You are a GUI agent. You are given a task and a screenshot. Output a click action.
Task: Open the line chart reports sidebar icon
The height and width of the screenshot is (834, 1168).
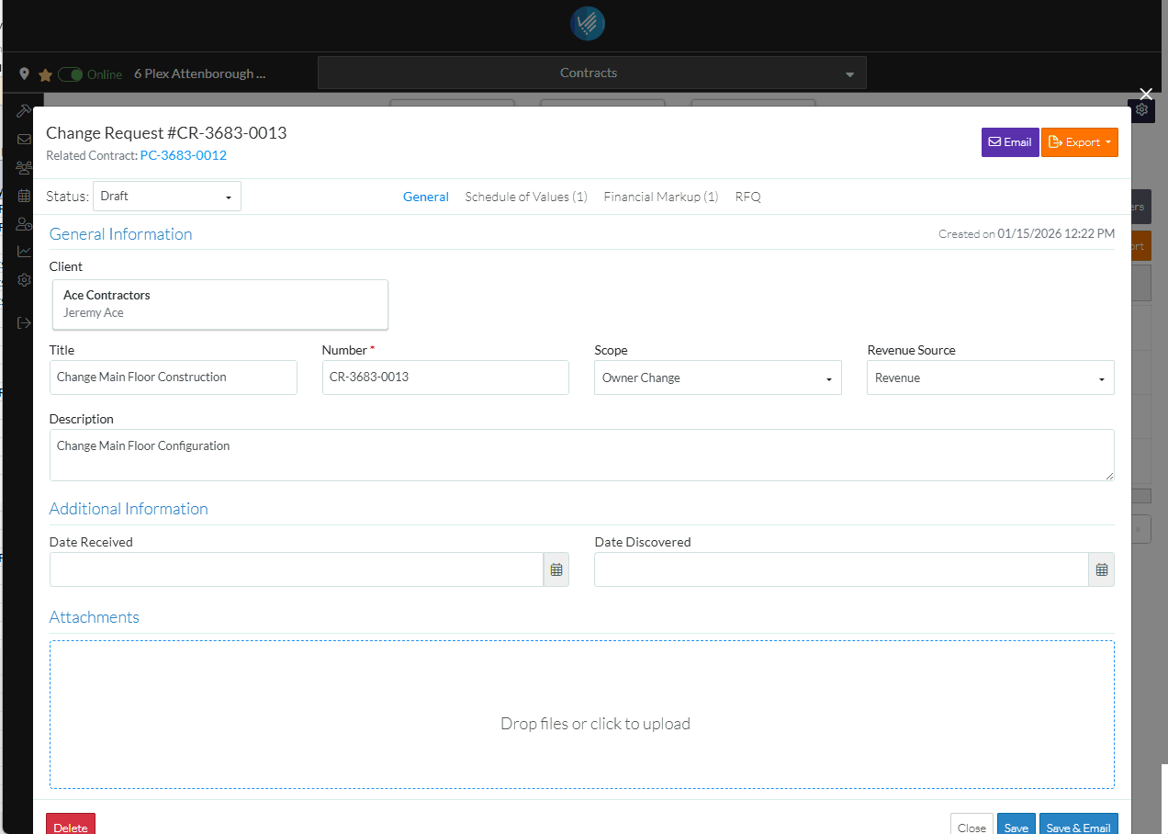(x=24, y=252)
